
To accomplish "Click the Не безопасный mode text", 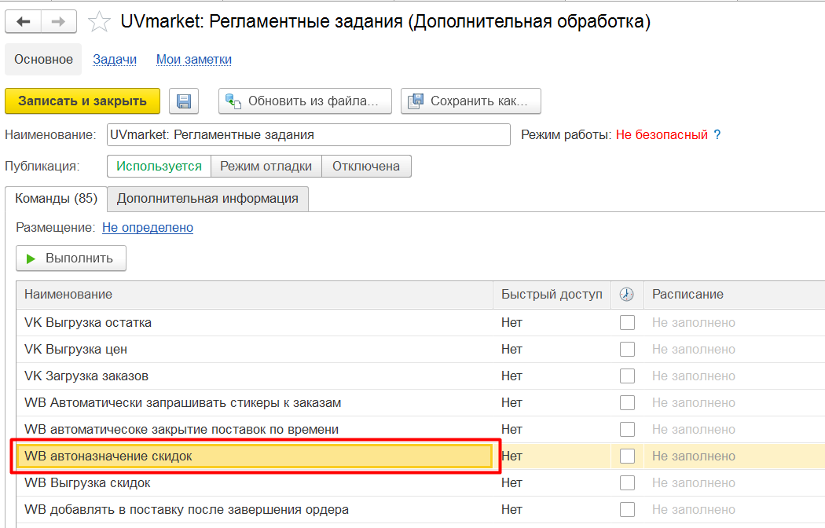I will click(662, 134).
